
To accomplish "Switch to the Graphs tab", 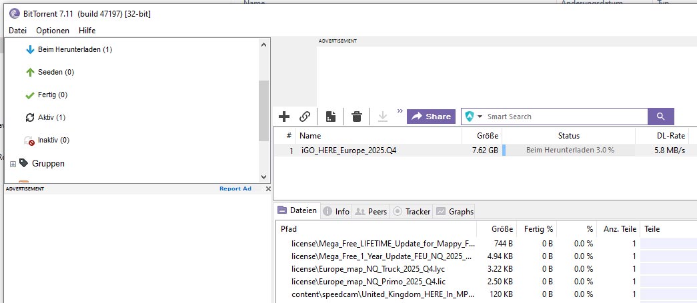I will tap(454, 212).
